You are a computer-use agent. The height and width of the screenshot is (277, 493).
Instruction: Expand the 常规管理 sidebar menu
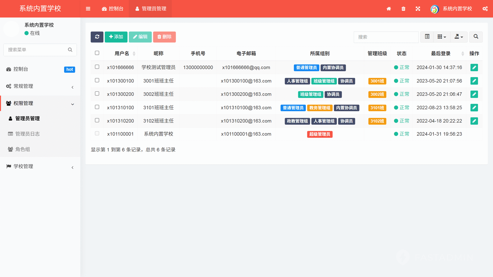click(40, 86)
